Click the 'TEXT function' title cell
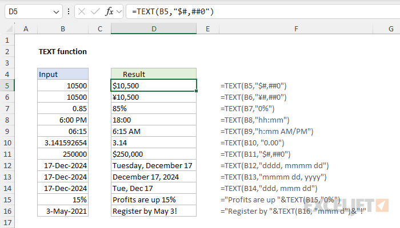 [x=63, y=51]
